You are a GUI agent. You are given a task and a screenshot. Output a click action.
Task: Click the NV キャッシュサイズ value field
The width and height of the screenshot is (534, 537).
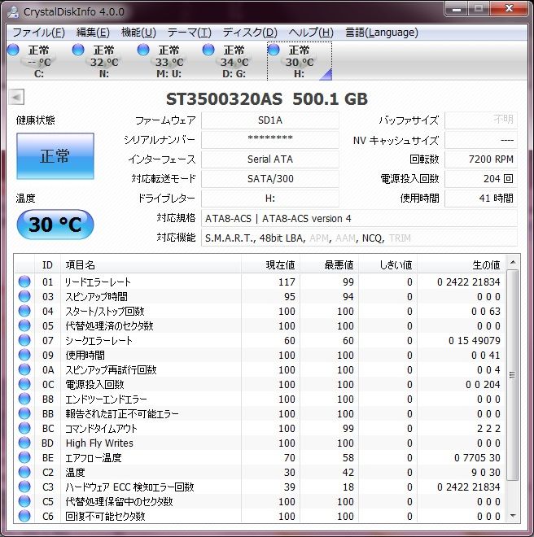481,140
